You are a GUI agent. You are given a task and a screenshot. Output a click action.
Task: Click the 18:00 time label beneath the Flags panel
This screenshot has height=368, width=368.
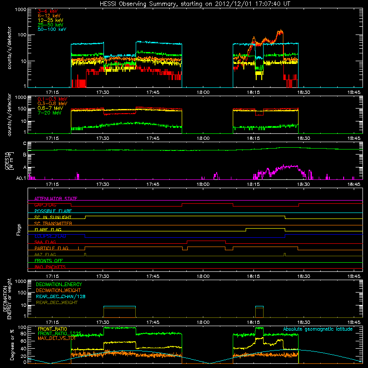click(203, 276)
